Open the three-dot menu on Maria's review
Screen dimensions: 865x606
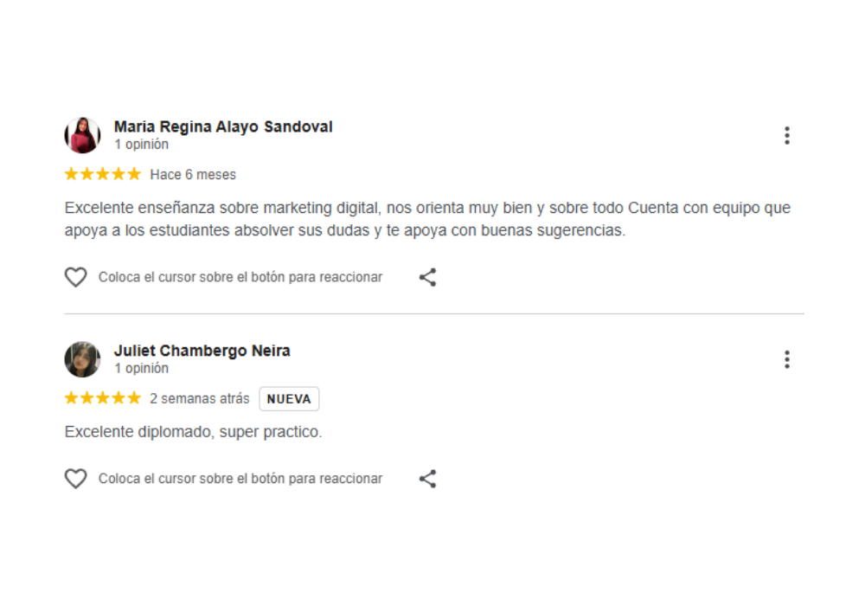coord(786,135)
